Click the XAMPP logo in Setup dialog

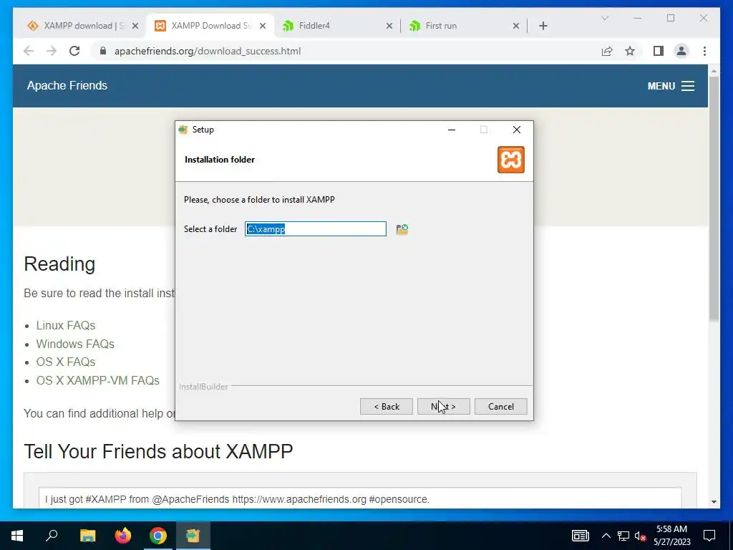(510, 160)
